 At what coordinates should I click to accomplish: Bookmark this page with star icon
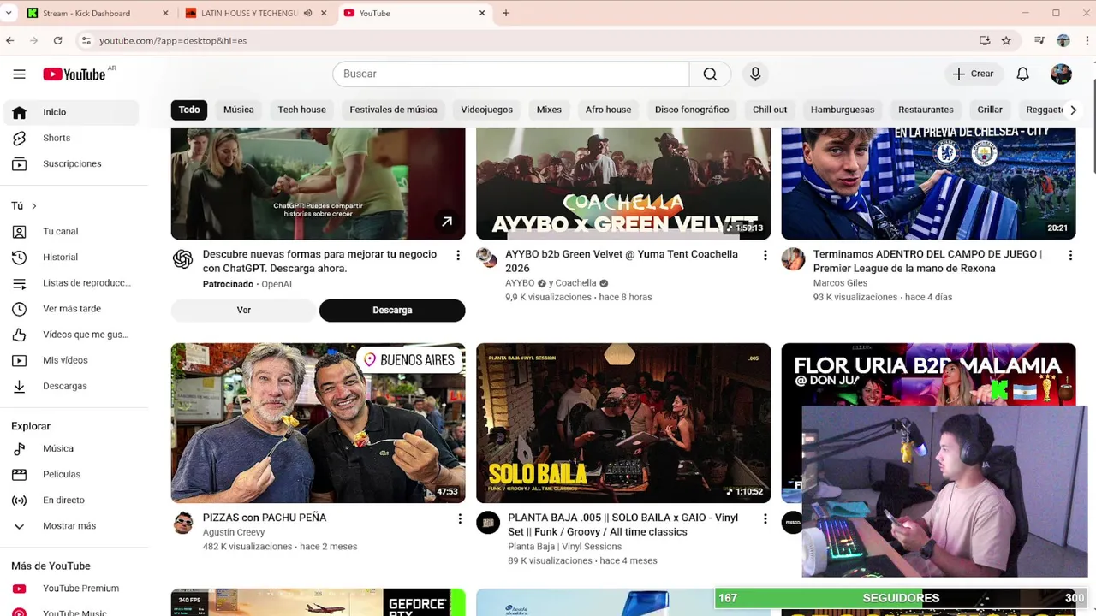(x=1006, y=40)
